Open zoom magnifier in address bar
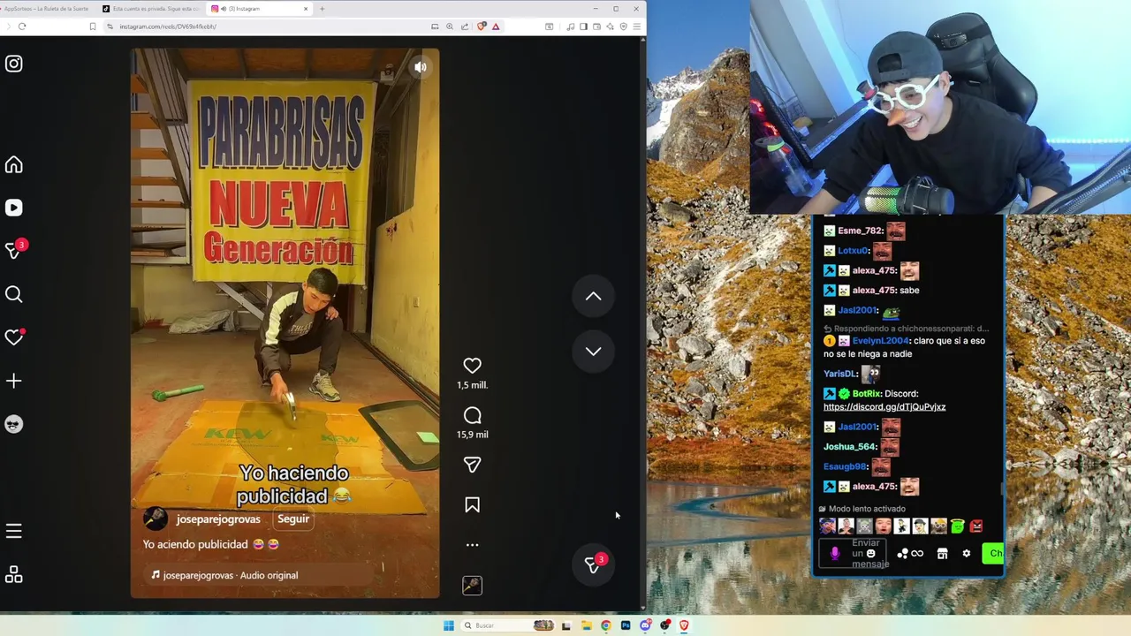 450,26
